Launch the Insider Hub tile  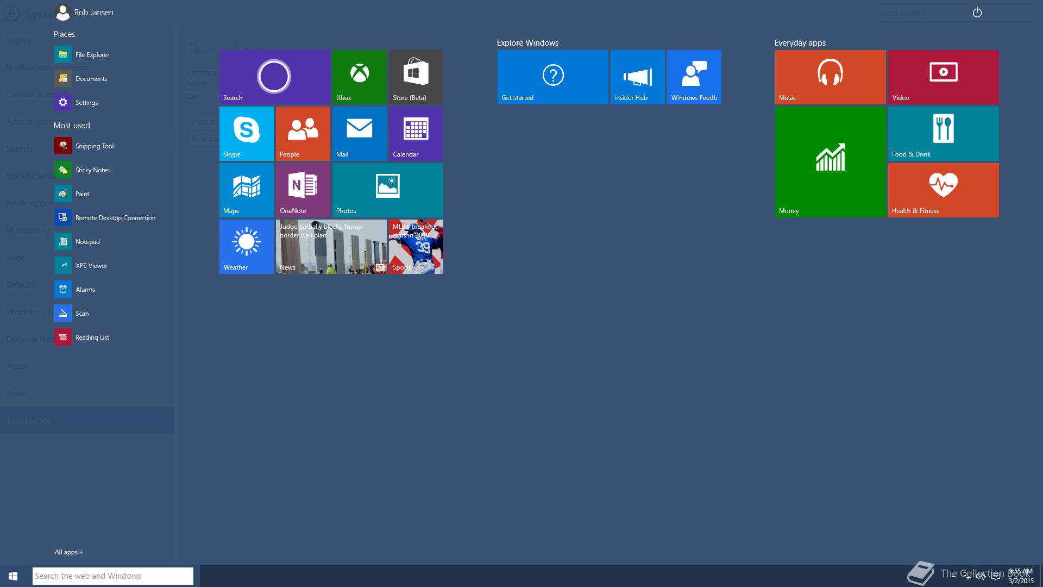(638, 77)
